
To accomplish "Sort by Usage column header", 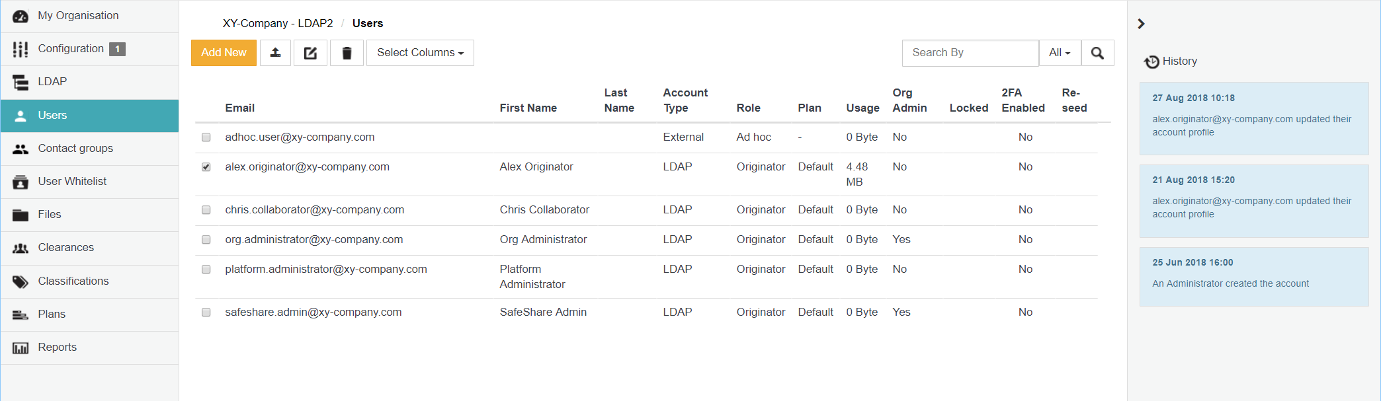I will point(862,108).
